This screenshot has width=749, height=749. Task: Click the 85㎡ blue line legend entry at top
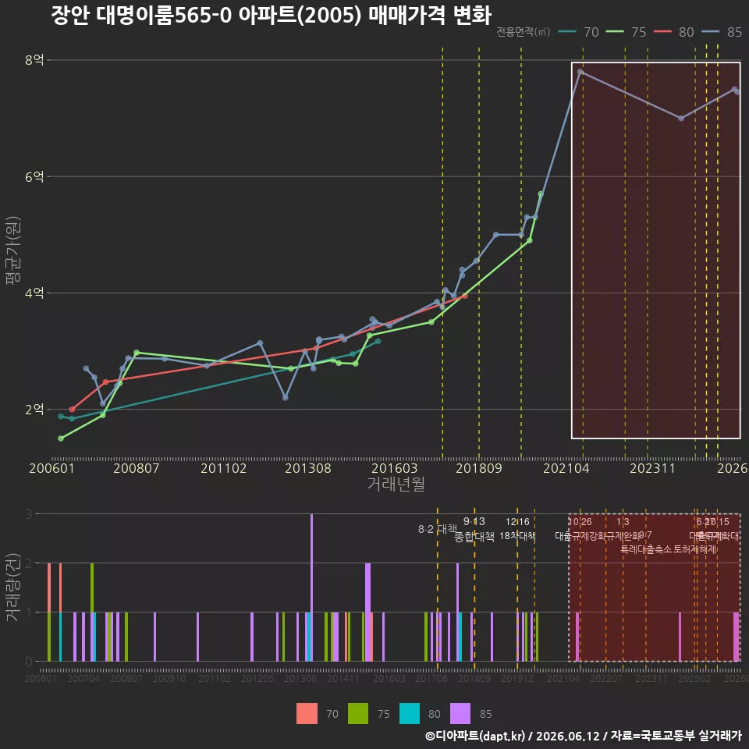tap(722, 32)
